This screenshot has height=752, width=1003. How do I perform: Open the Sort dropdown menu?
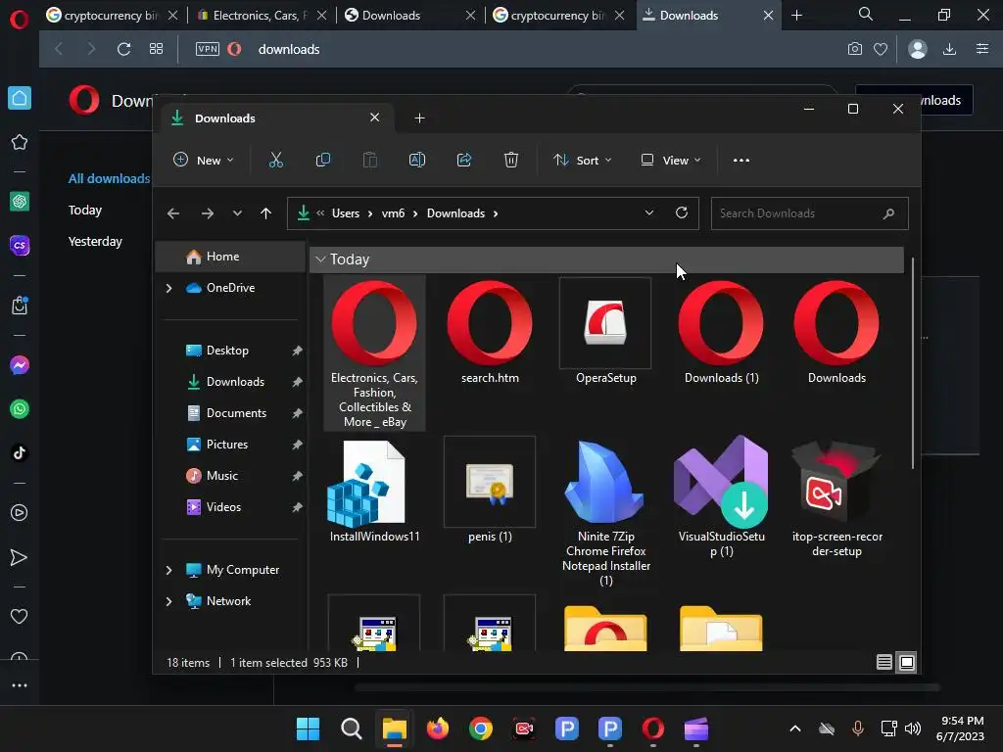point(582,160)
